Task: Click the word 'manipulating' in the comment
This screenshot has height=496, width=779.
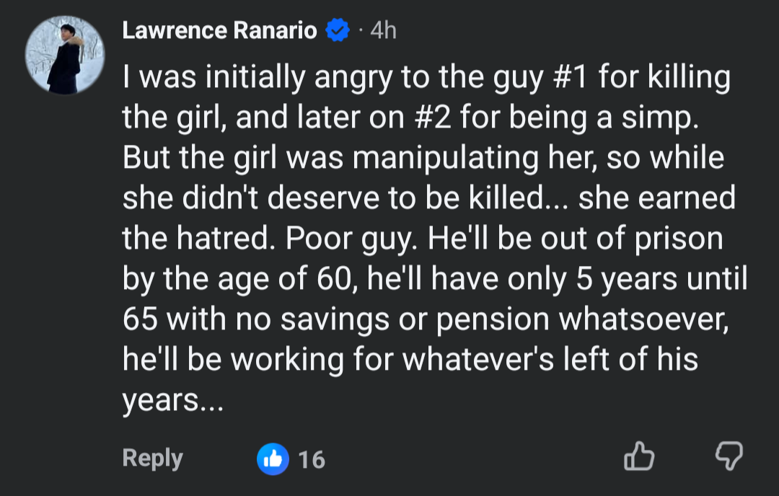Action: [x=445, y=159]
